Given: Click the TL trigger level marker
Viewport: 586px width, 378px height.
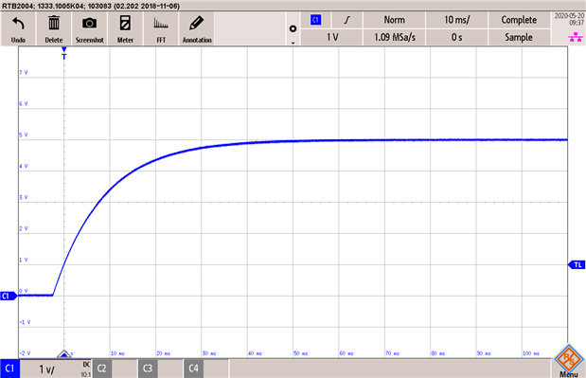Looking at the screenshot, I should point(577,264).
